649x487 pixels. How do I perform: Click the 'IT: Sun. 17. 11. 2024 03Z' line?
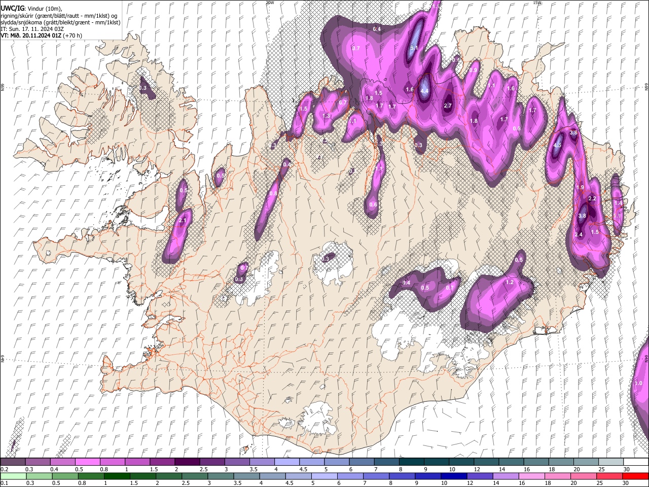tap(32, 29)
